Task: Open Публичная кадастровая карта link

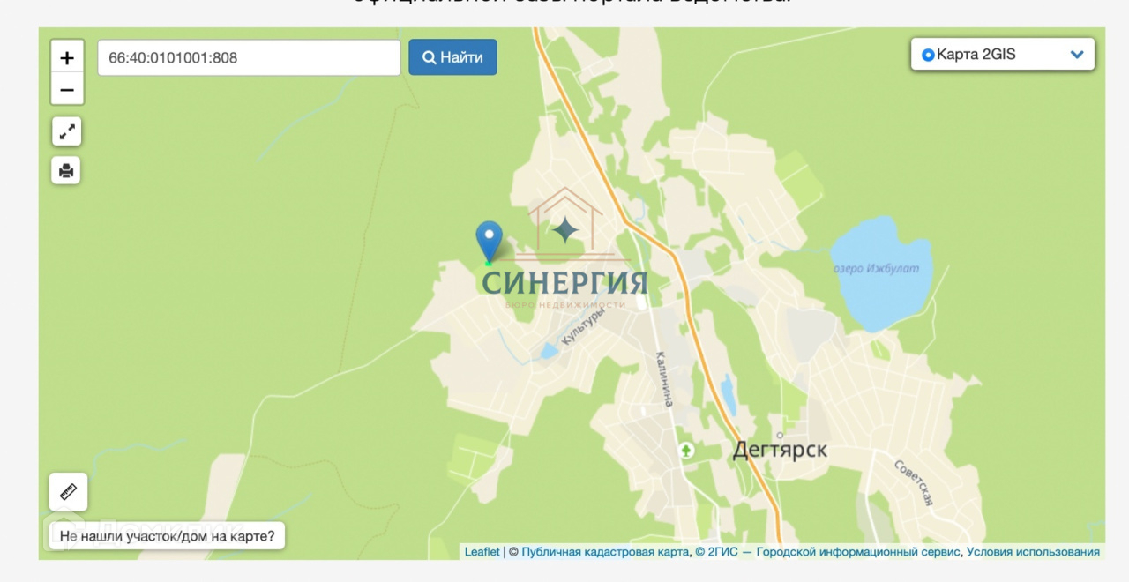Action: pos(605,552)
